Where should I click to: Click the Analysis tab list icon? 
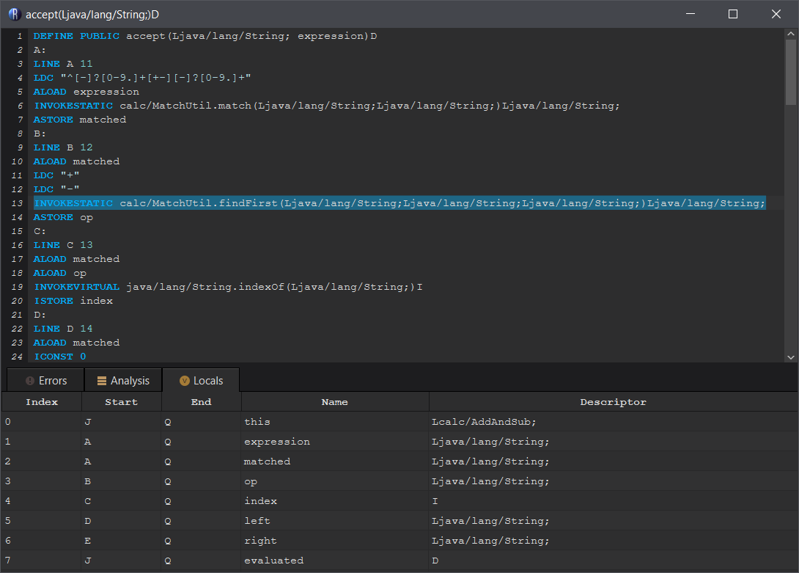coord(102,381)
